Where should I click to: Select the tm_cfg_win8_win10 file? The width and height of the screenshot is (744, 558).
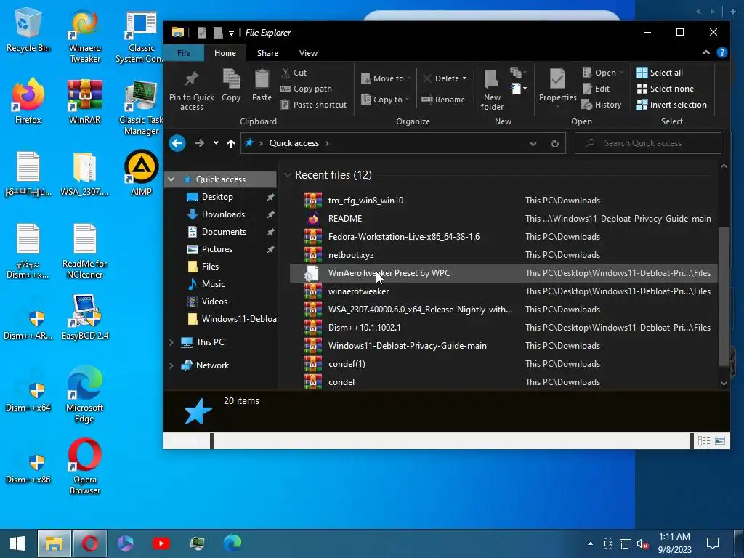[504, 201]
